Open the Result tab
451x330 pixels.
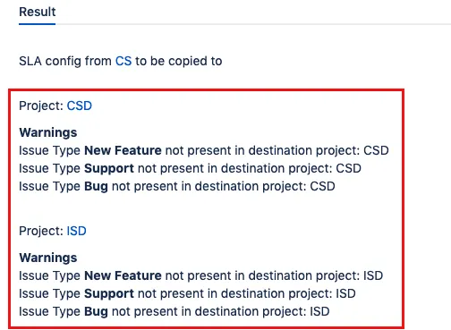38,12
